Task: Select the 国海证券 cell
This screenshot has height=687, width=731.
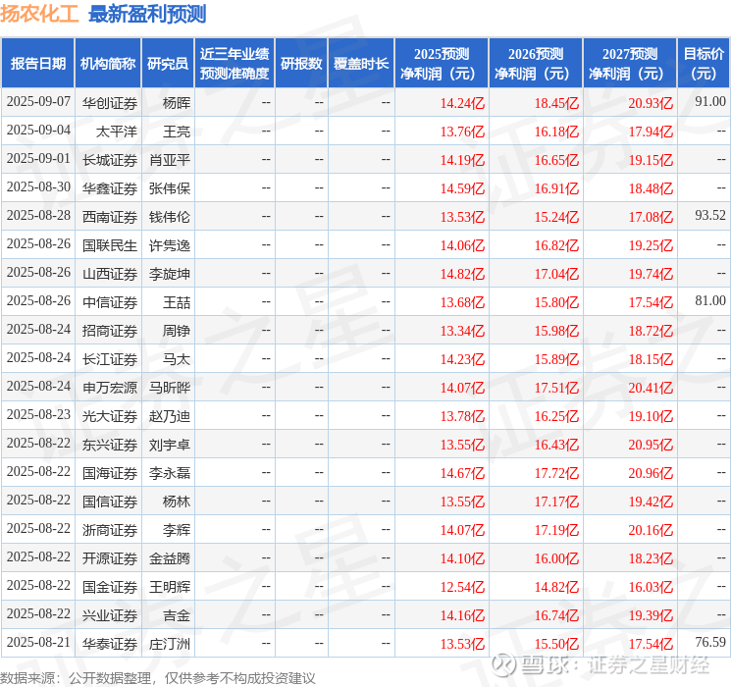Action: [x=110, y=473]
